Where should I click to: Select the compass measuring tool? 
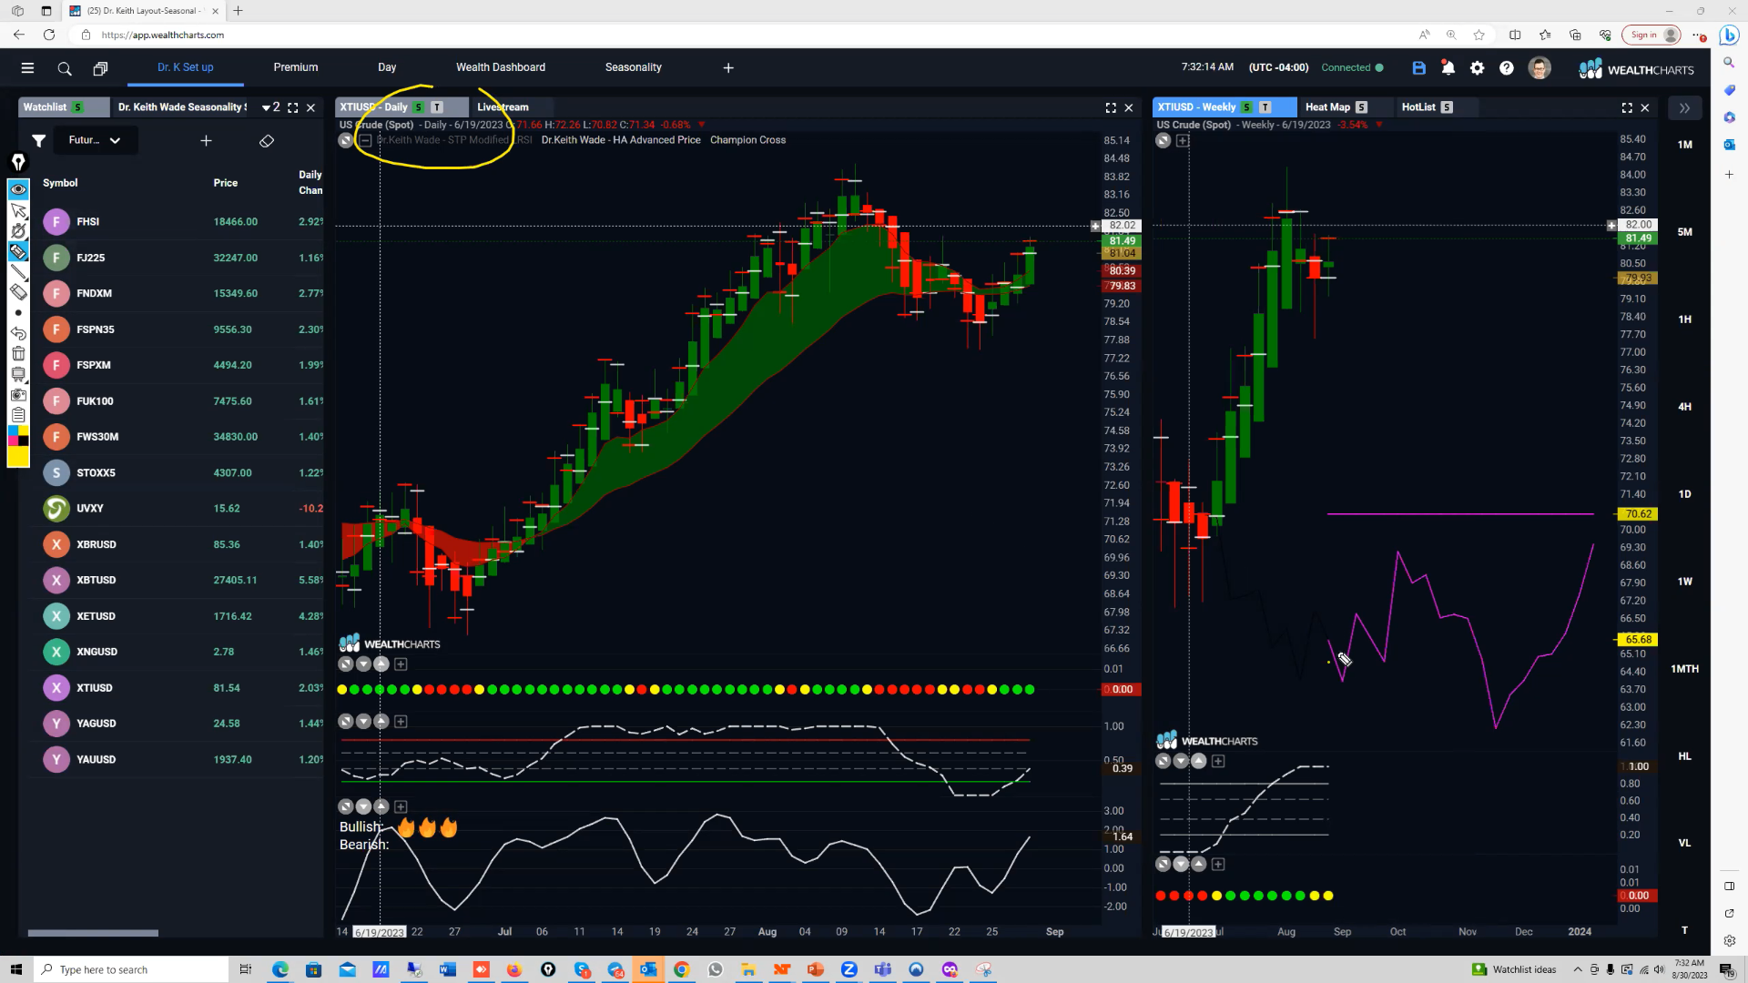coord(18,231)
